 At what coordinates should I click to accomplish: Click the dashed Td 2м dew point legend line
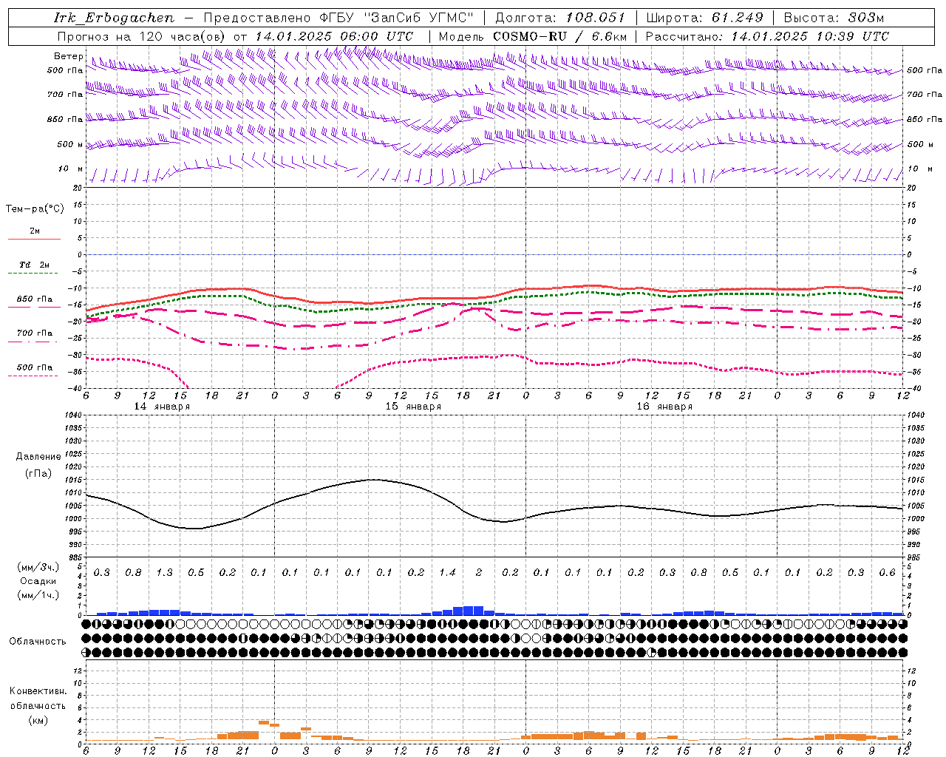coord(34,274)
